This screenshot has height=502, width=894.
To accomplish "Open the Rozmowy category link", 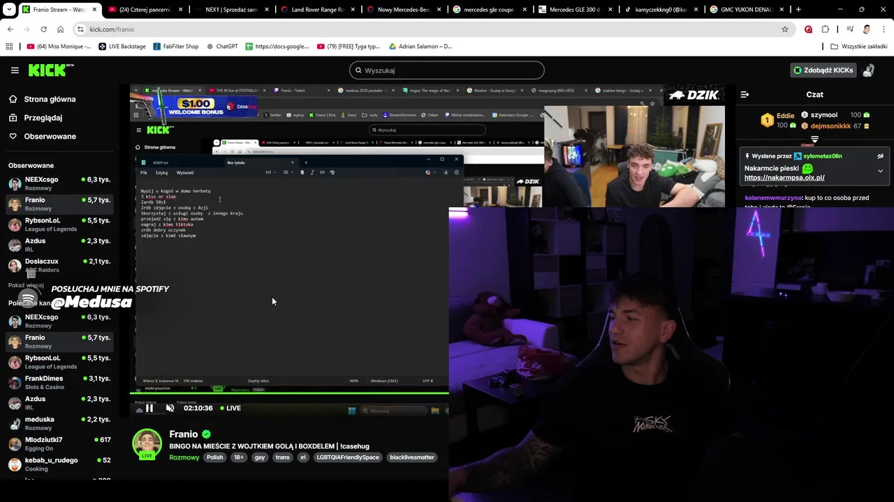I will (184, 457).
